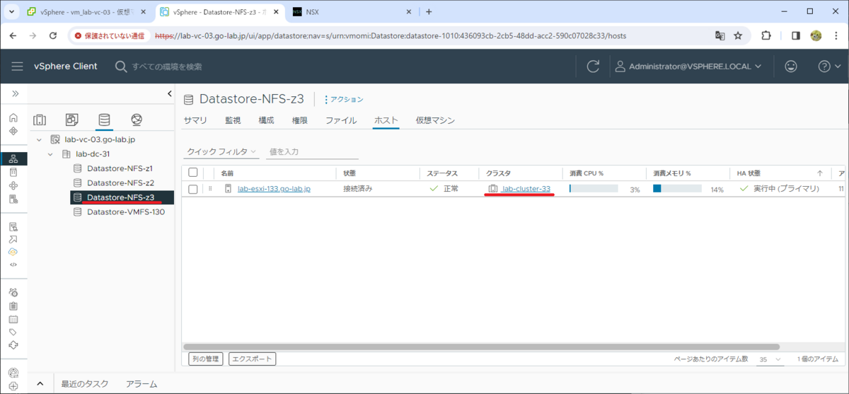Open the smiley feedback icon
The image size is (849, 394).
[791, 66]
